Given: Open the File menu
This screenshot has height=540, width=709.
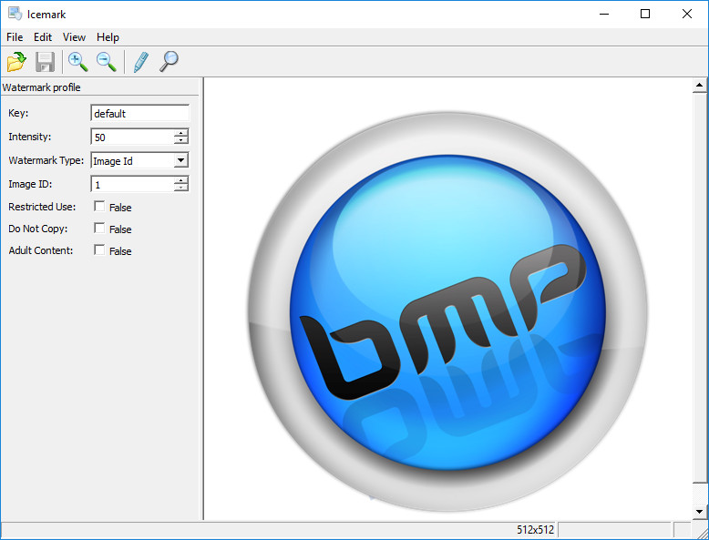Looking at the screenshot, I should [x=15, y=37].
